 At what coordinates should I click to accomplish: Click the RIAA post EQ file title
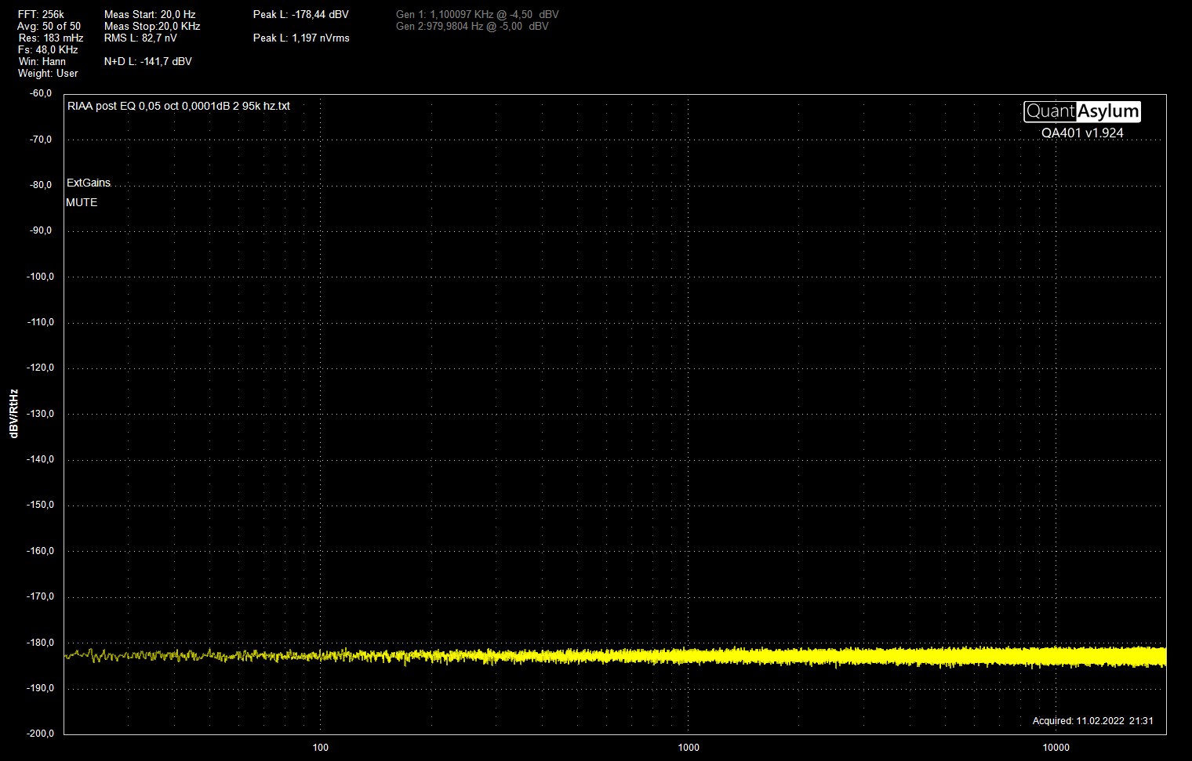click(179, 106)
